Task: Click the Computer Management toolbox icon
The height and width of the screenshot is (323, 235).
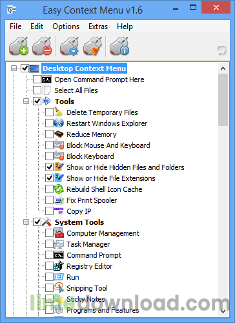Action: (x=59, y=233)
